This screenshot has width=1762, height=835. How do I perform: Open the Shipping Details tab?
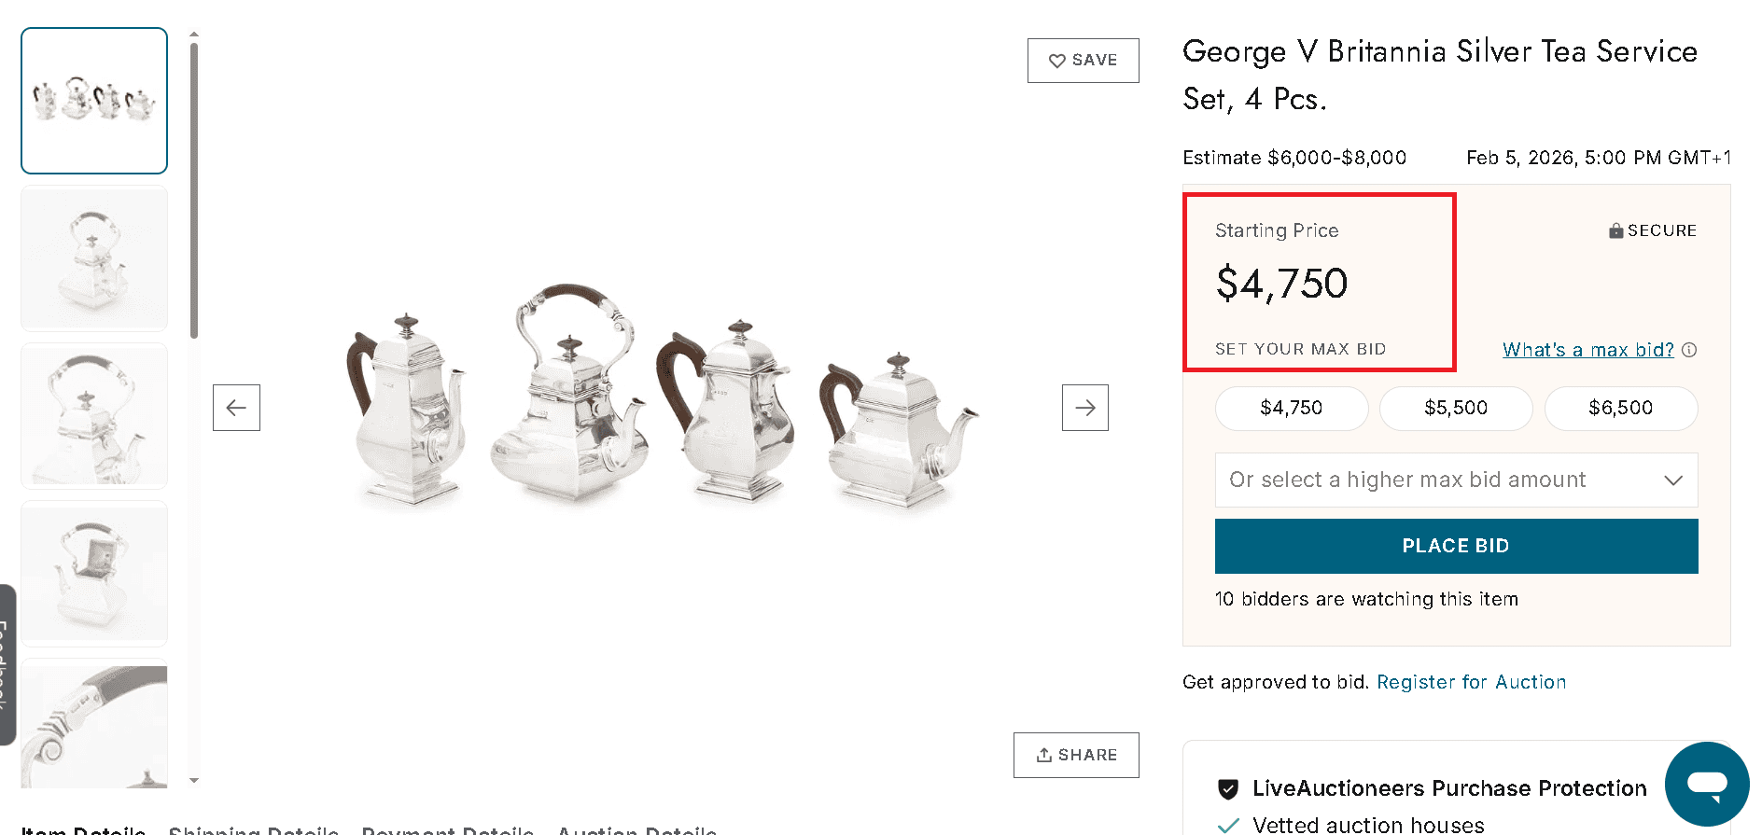click(x=255, y=829)
